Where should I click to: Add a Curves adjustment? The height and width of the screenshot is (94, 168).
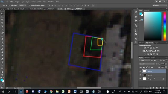pos(151,48)
